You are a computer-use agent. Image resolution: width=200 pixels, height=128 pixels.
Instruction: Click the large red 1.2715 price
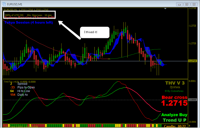(174, 103)
